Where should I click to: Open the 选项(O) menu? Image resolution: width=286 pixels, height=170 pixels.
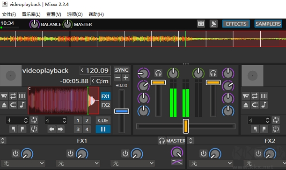tap(75, 14)
